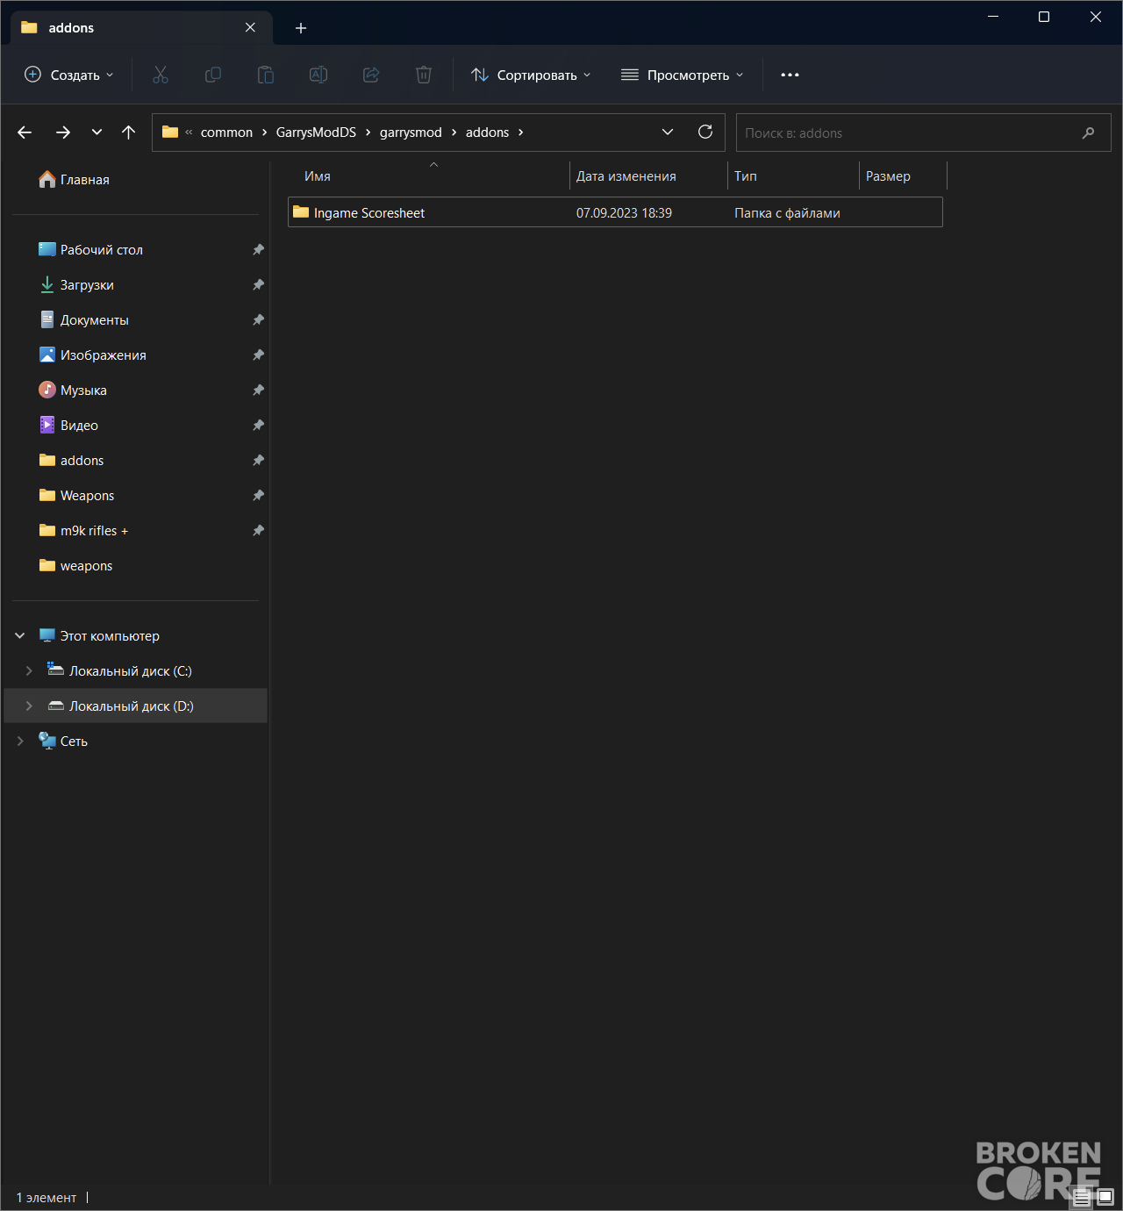The height and width of the screenshot is (1211, 1123).
Task: Click the Cut scissors icon
Action: coord(161,75)
